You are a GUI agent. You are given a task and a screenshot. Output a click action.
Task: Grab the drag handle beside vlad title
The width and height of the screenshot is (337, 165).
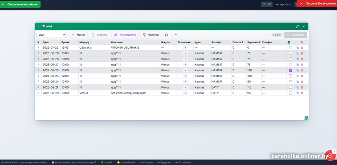(39, 26)
